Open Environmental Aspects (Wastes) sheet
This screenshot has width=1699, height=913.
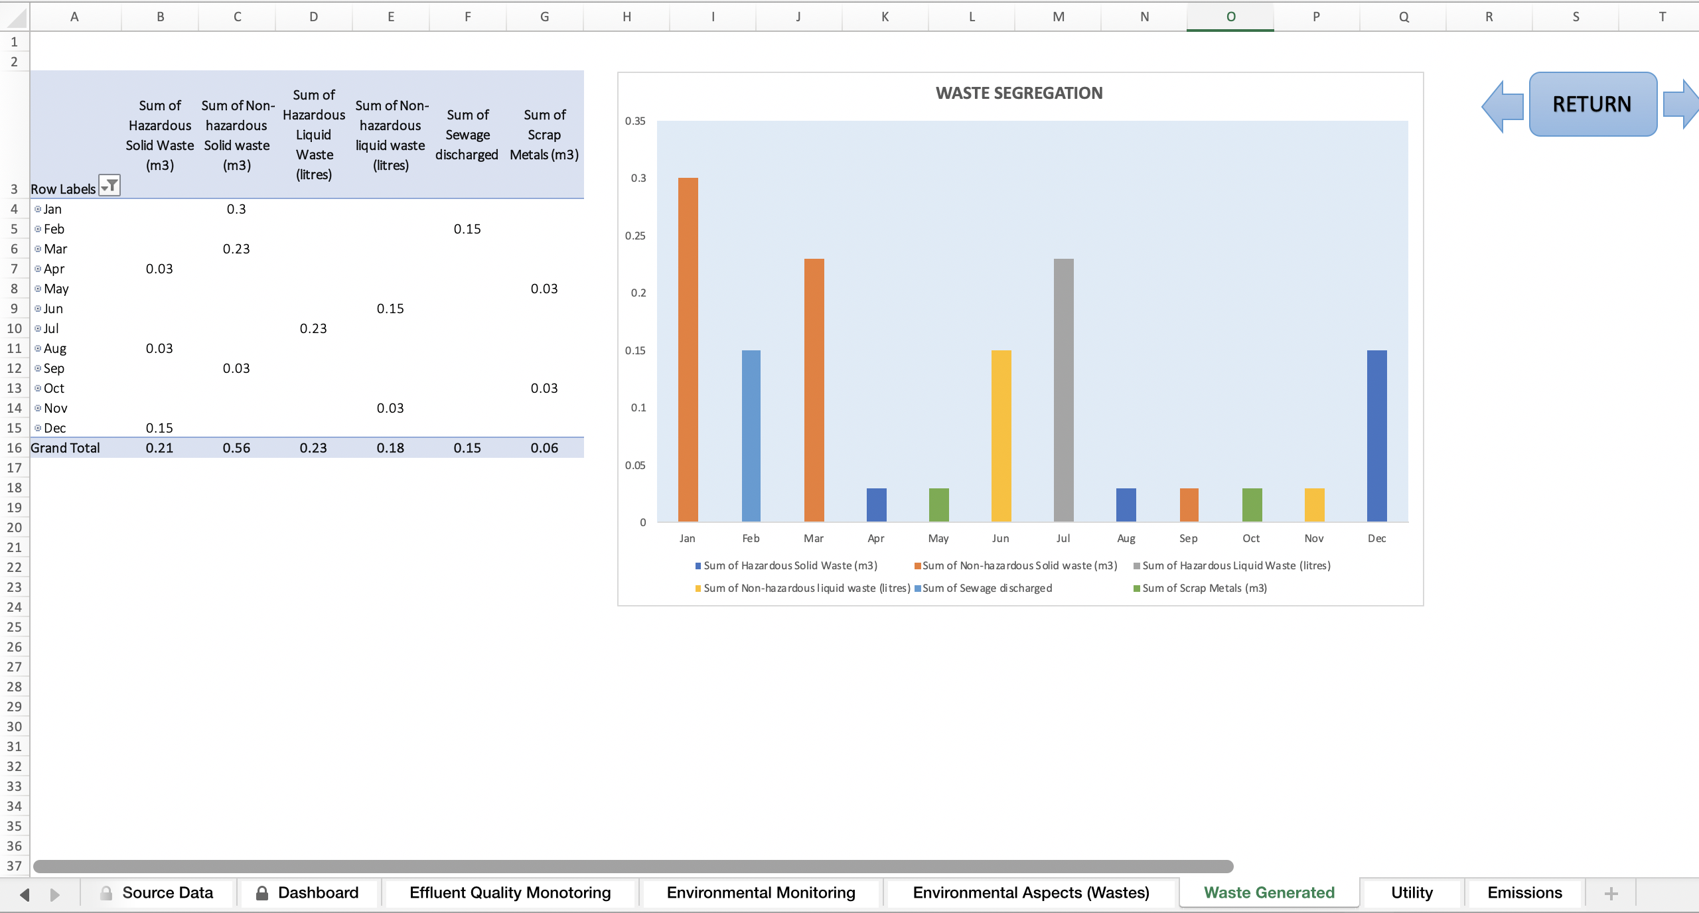pos(1031,893)
